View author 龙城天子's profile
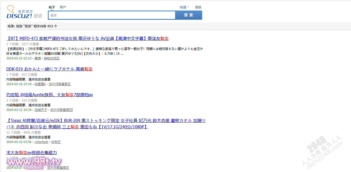Image resolution: width=351 pixels, height=172 pixels. point(41,110)
